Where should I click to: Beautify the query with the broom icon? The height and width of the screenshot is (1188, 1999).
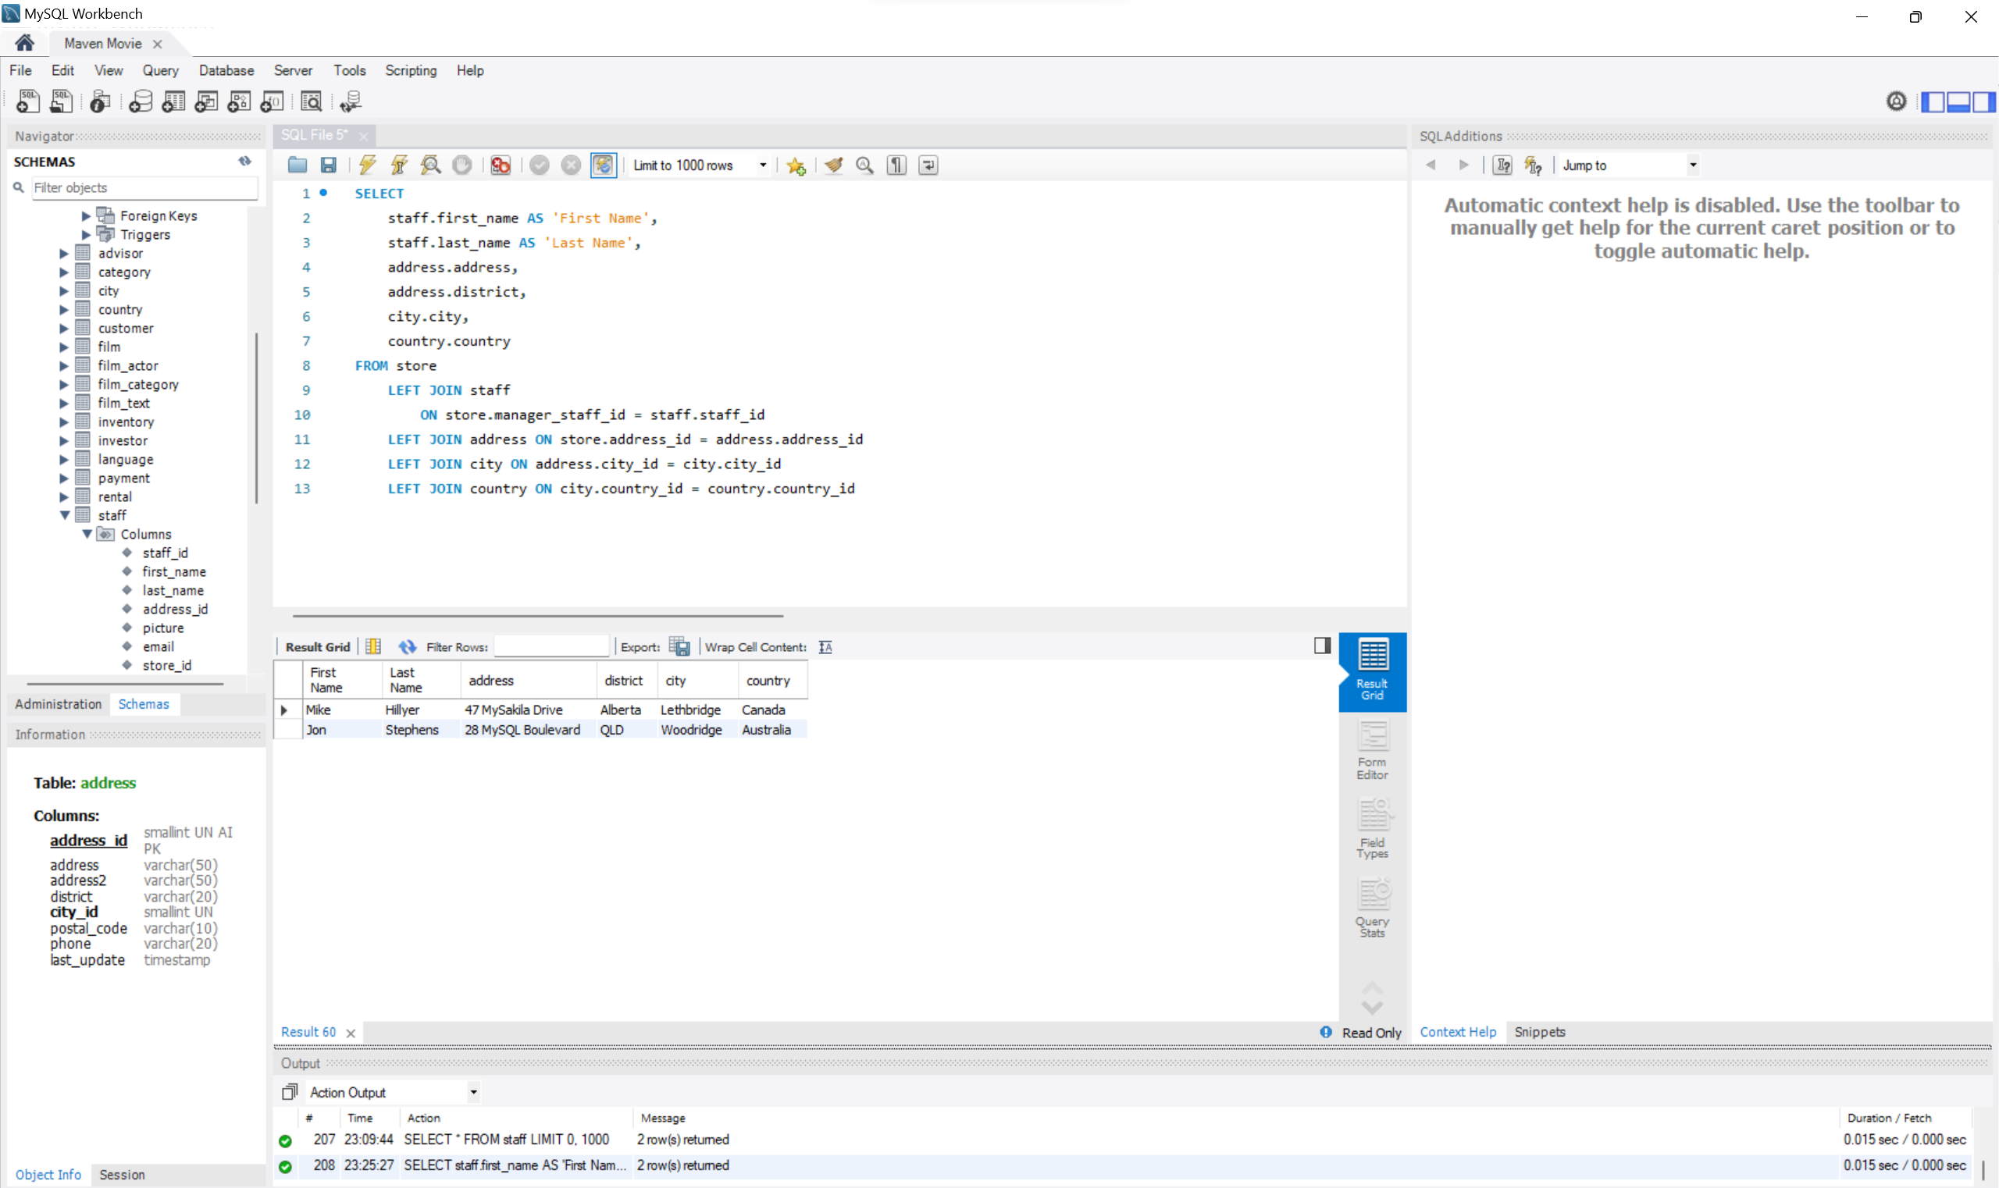coord(833,165)
